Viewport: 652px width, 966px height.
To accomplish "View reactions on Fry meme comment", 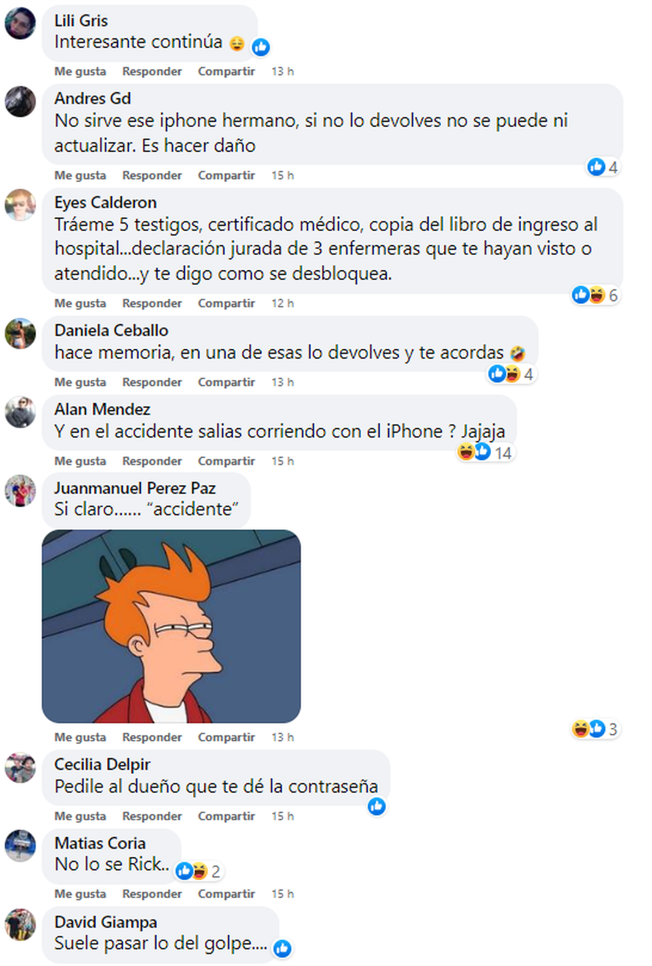I will click(x=595, y=728).
